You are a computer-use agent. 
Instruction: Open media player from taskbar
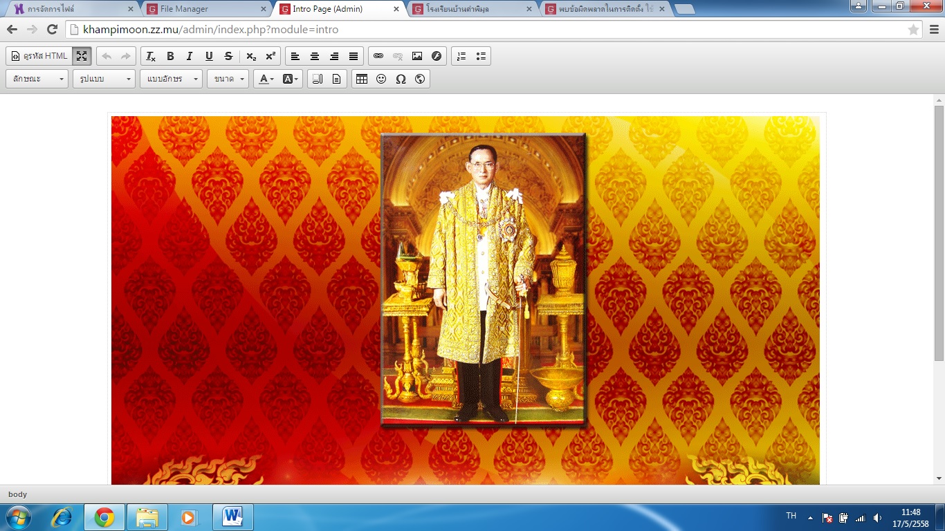tap(189, 517)
